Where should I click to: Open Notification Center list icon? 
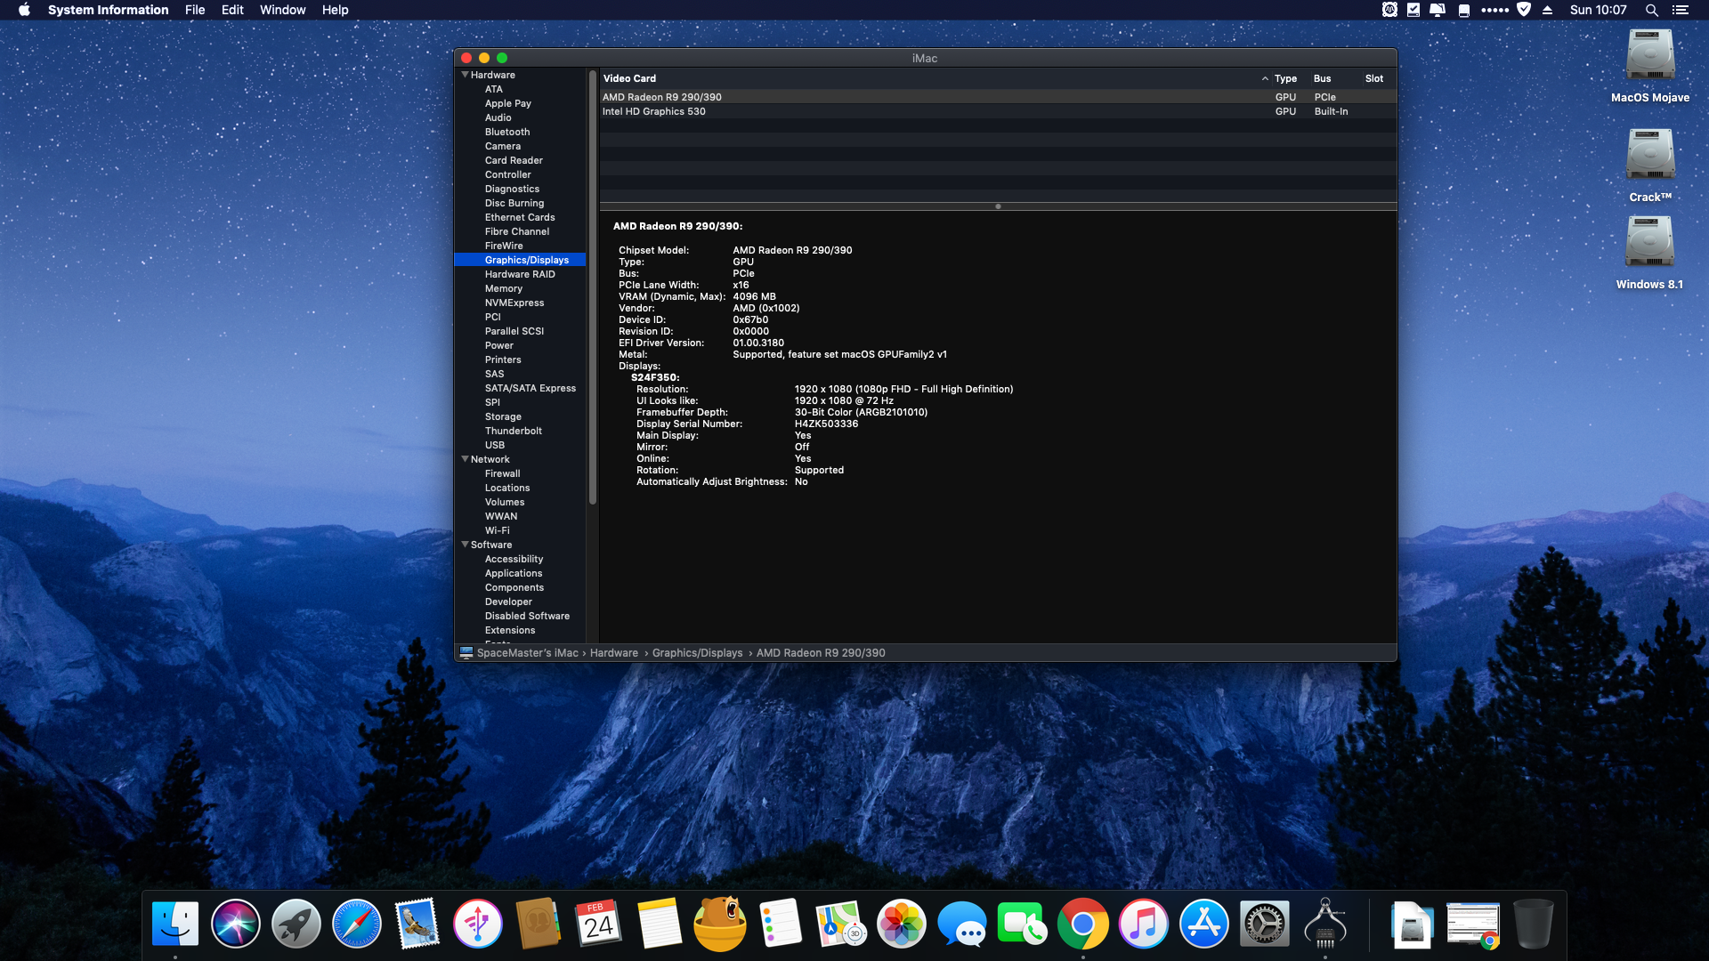1681,10
